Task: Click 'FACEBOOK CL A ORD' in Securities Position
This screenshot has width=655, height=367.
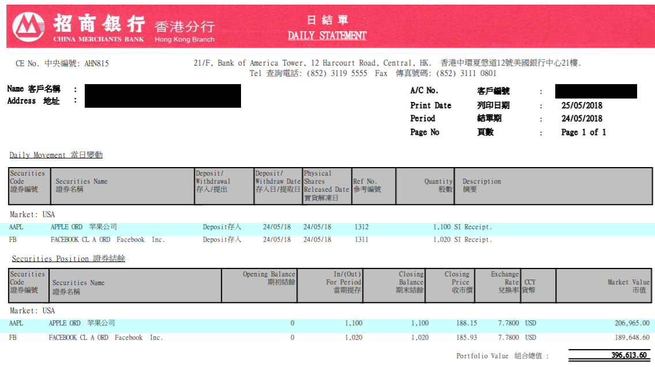Action: click(78, 338)
